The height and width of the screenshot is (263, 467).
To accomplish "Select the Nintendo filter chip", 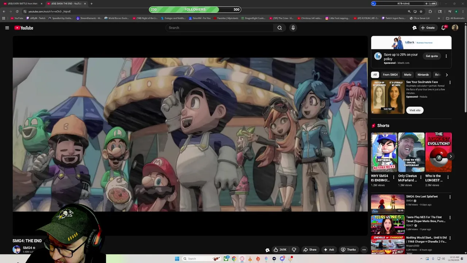I will (423, 75).
